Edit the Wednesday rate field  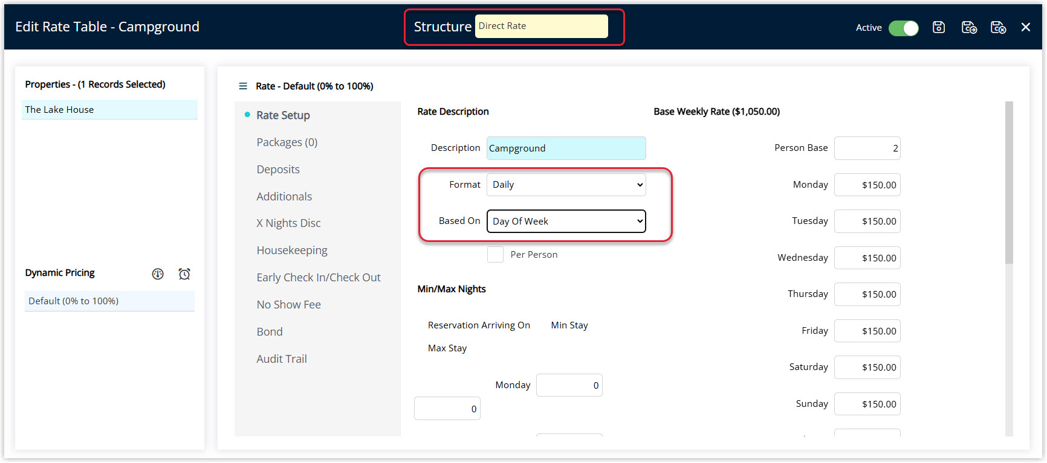(867, 258)
